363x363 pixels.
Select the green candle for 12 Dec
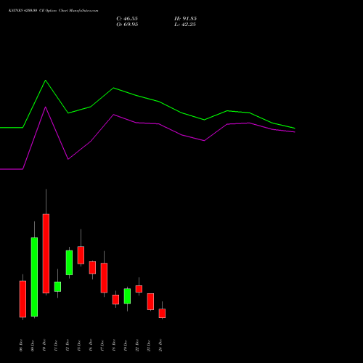[x=69, y=263]
